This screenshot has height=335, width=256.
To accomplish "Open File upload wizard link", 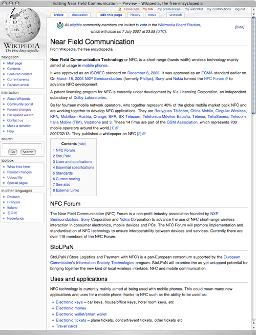I will 20,115.
